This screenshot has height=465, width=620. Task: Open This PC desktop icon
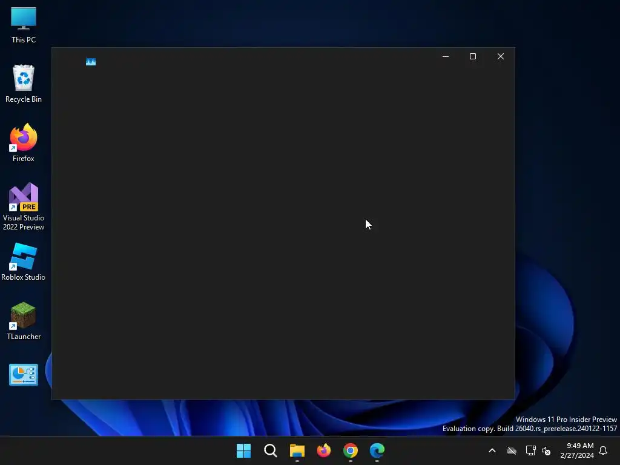tap(24, 25)
